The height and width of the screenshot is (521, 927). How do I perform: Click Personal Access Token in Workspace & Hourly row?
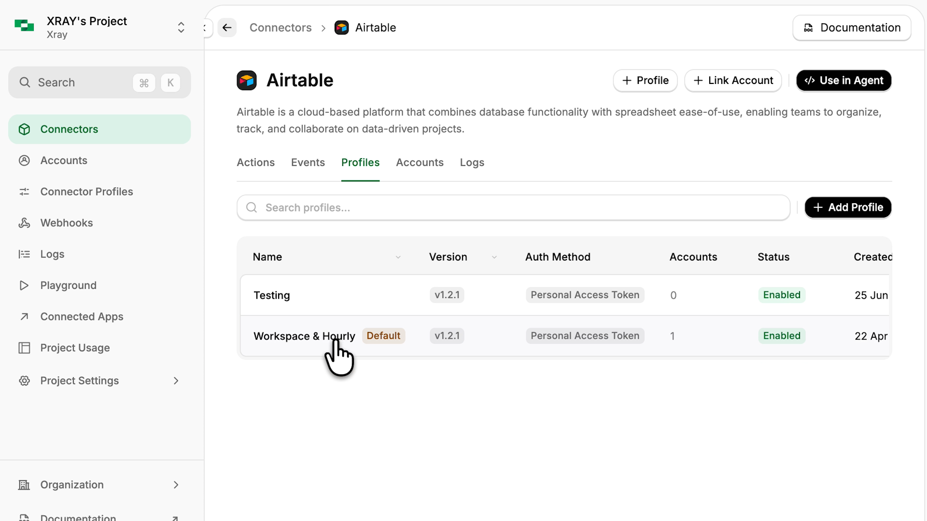pos(585,336)
